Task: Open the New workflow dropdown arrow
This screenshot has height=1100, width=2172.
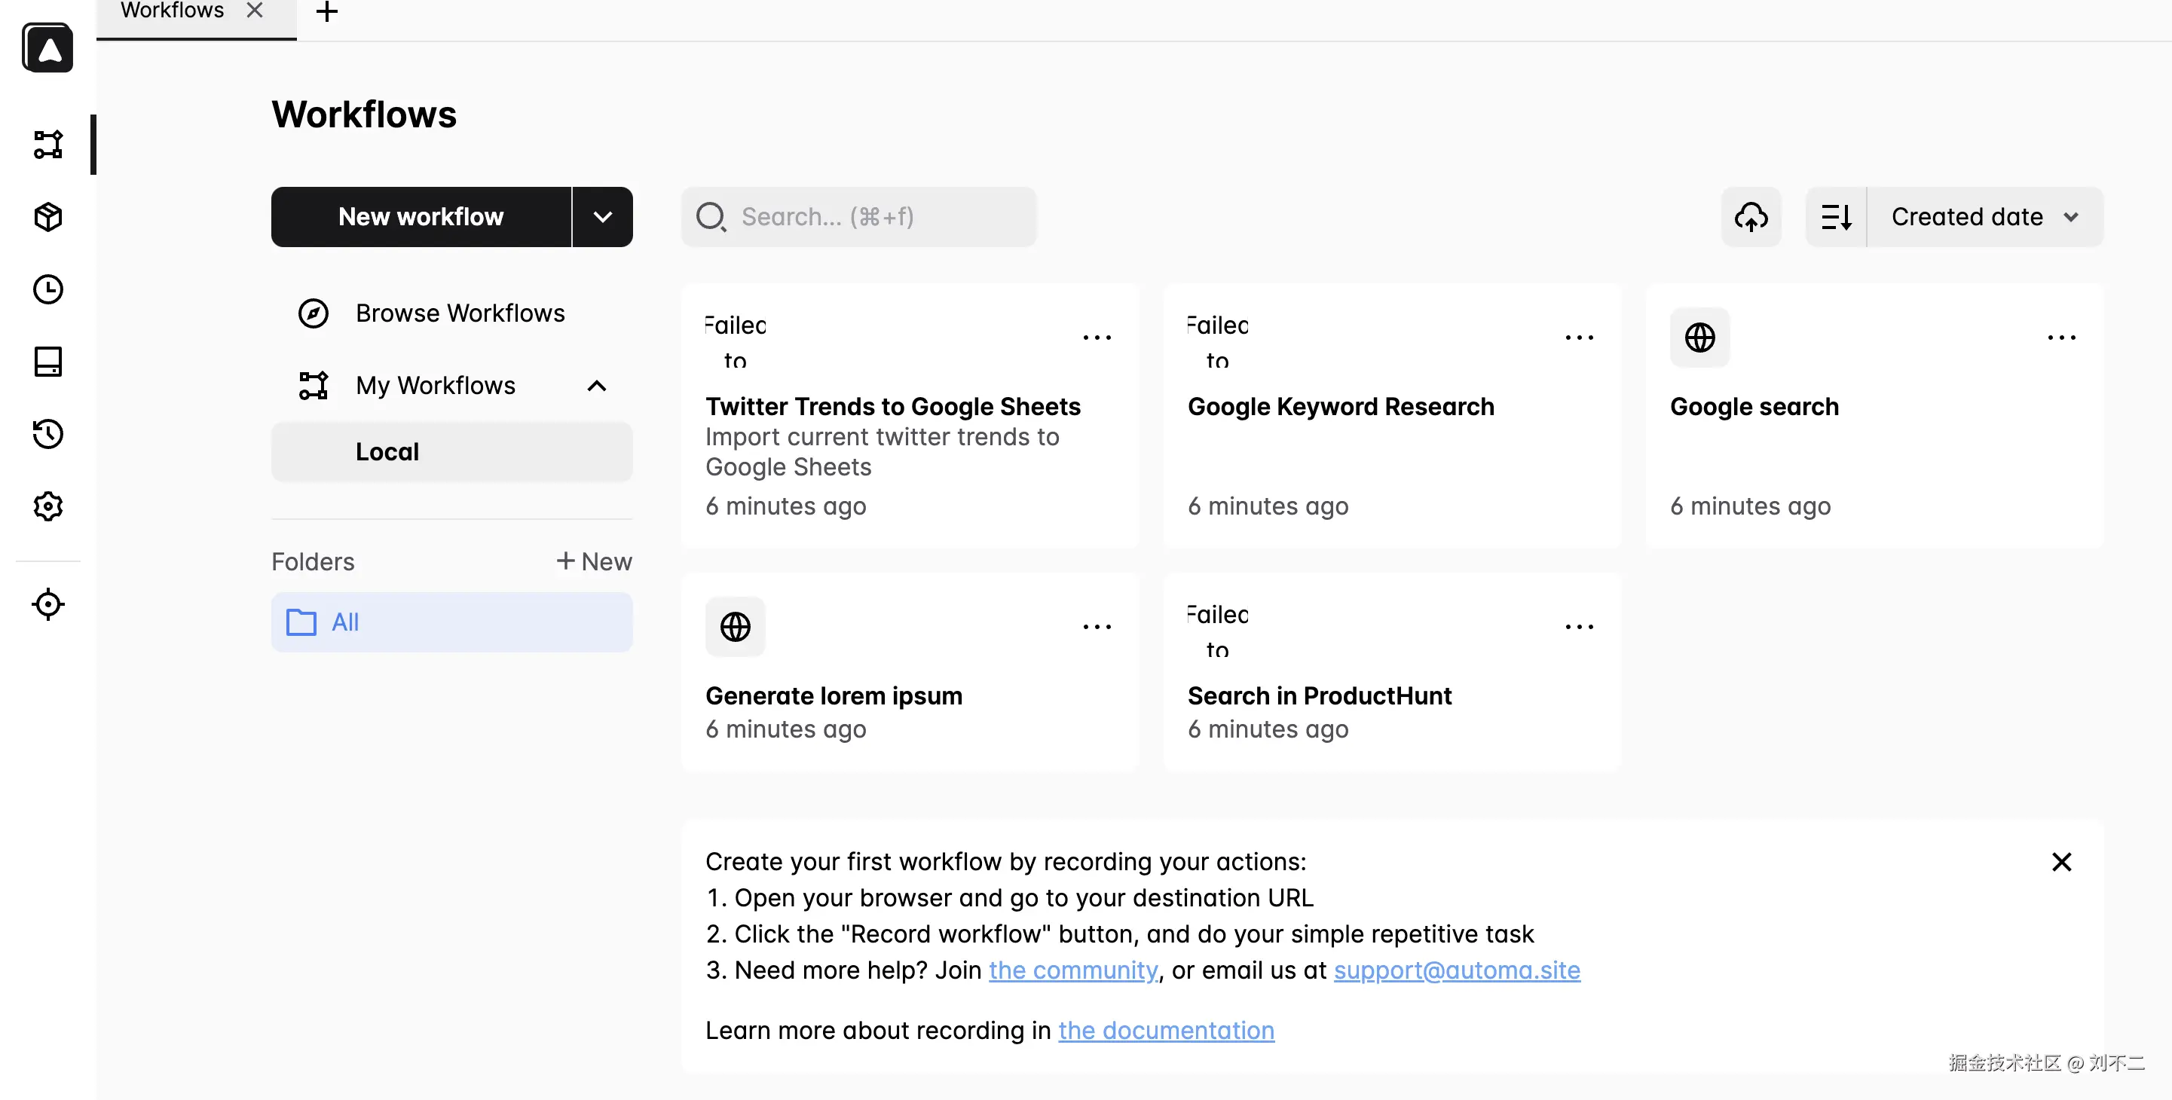Action: 602,217
